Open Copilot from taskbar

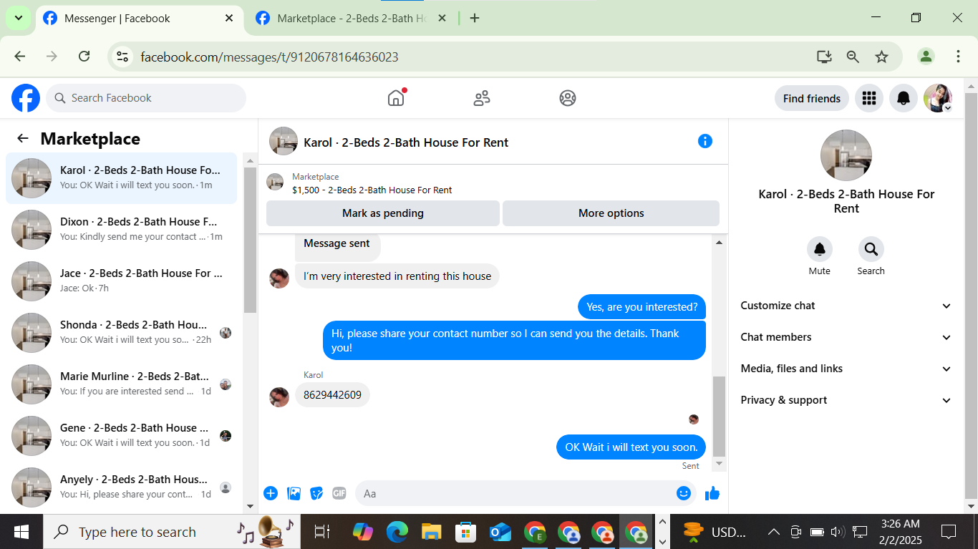pos(363,532)
